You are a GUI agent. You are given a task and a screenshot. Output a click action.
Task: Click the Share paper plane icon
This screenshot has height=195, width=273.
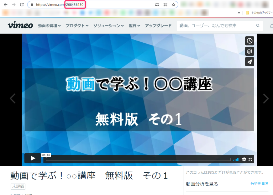pyautogui.click(x=250, y=62)
